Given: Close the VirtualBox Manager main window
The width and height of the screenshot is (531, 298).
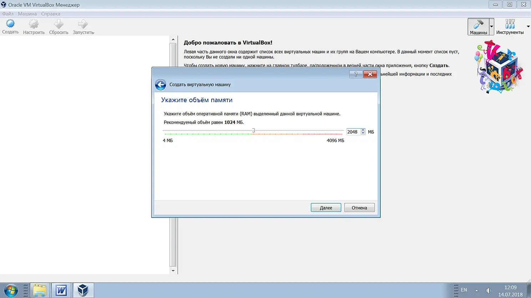Looking at the screenshot, I should point(524,4).
